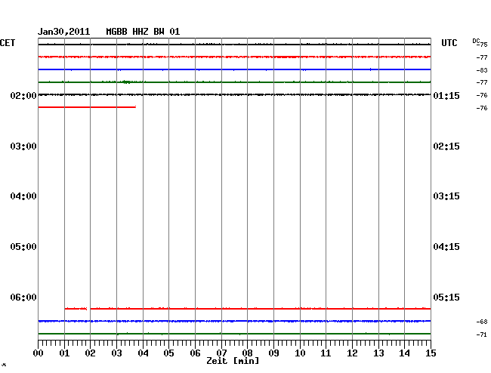
Task: Select minute label 04 on the time axis
Action: coord(143,353)
